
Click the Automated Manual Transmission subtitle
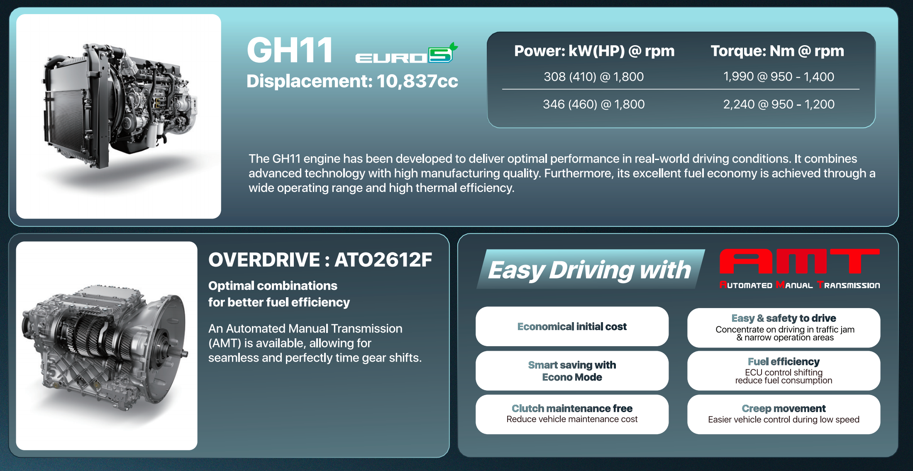click(x=800, y=285)
